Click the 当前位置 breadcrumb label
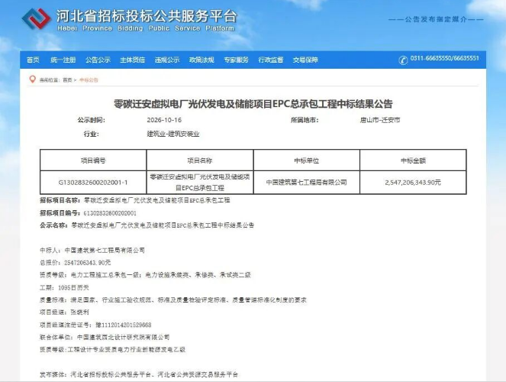This screenshot has height=382, width=506. pos(50,80)
